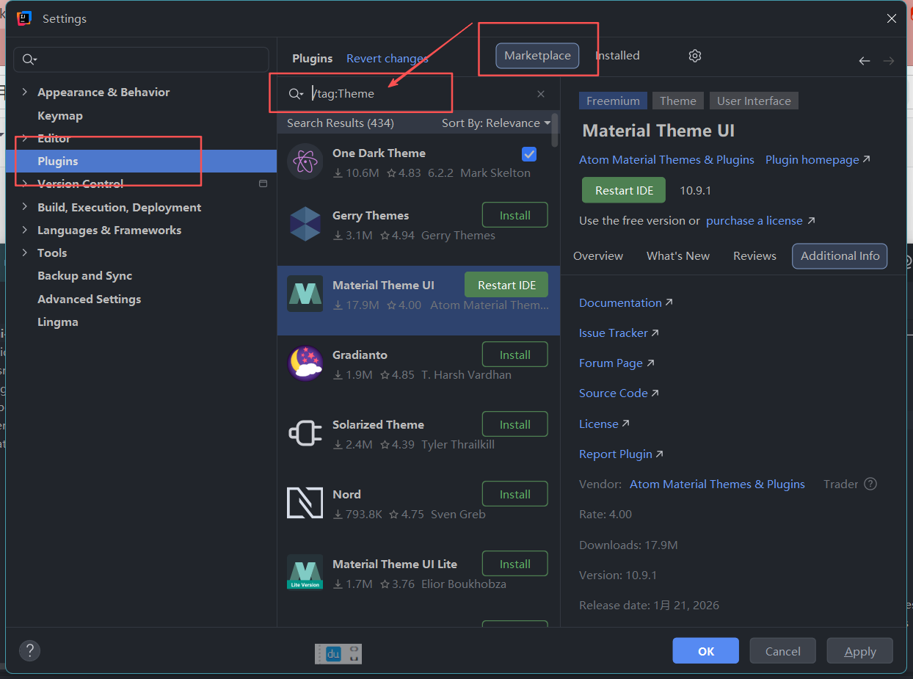Click the User Interface tag

pos(754,101)
